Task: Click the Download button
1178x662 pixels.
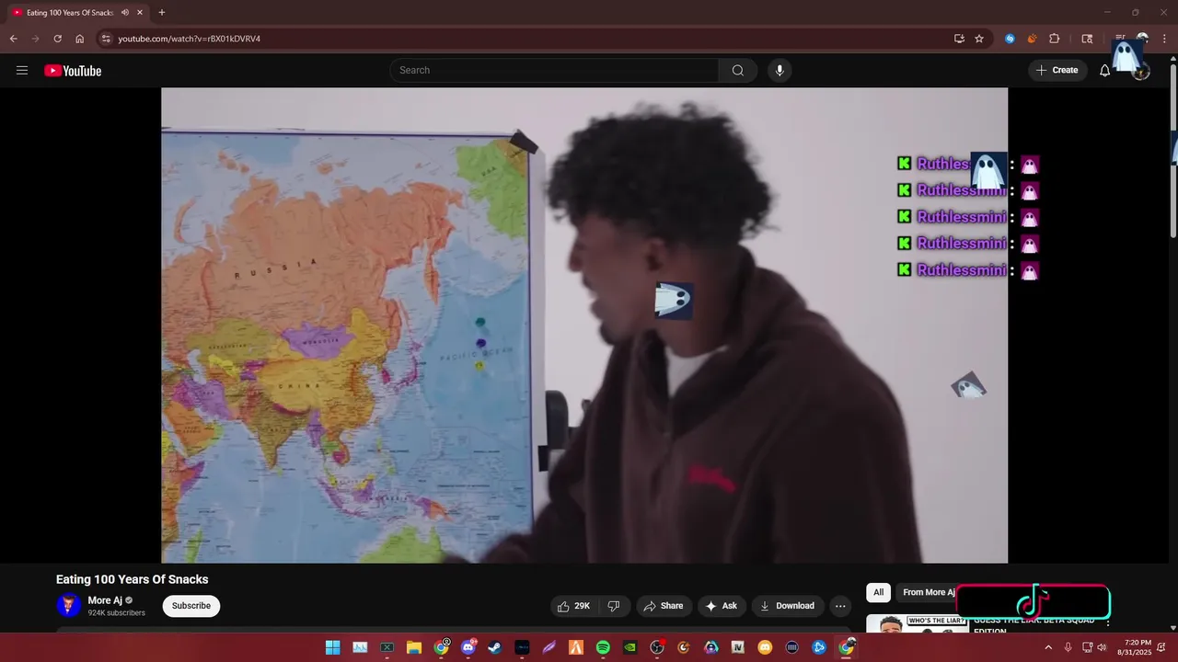Action: tap(787, 606)
